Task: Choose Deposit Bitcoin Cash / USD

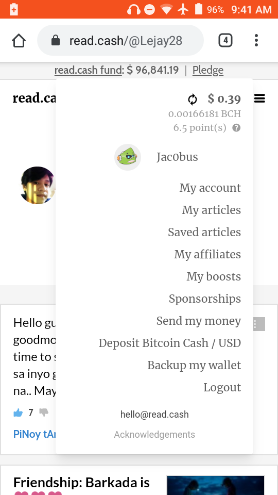Action: tap(170, 343)
